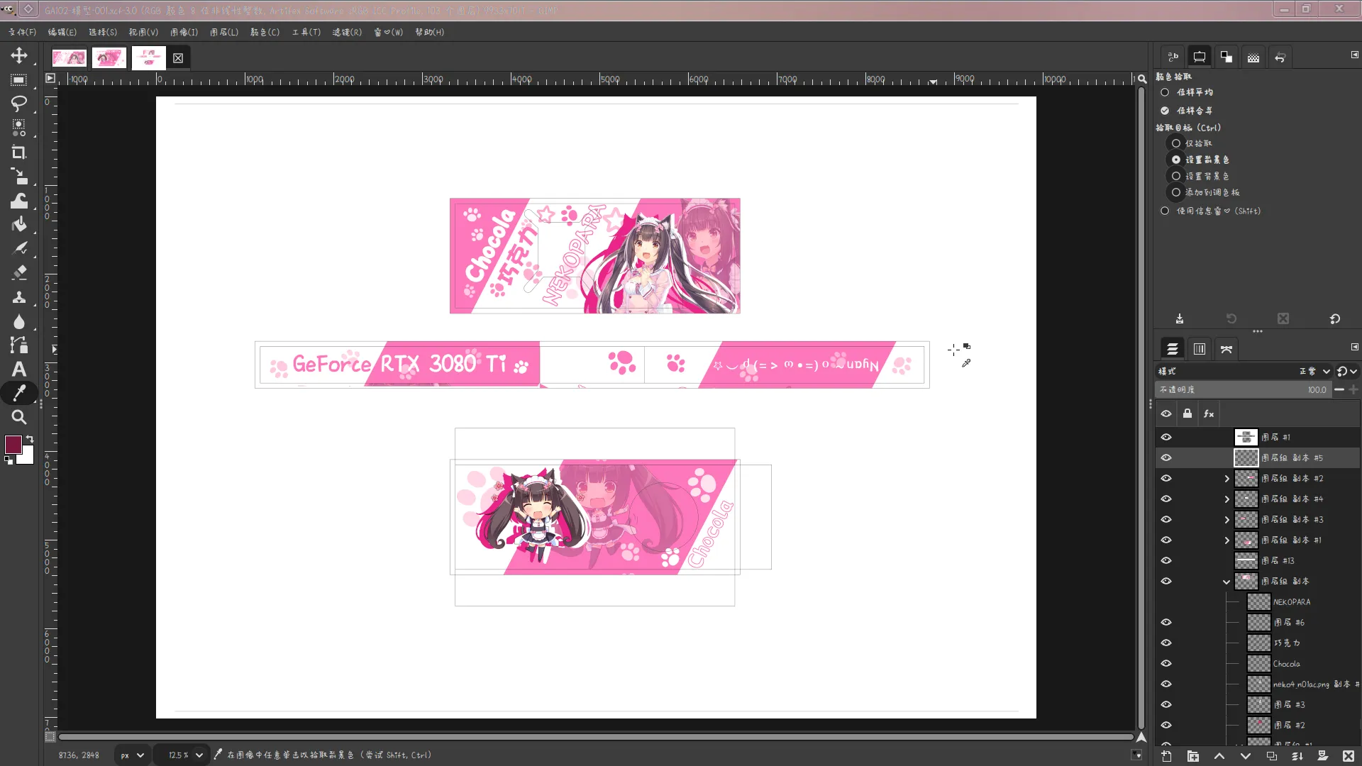Screen dimensions: 1362x766
Task: Expand the 图层组 副本 #3 group
Action: (1227, 520)
